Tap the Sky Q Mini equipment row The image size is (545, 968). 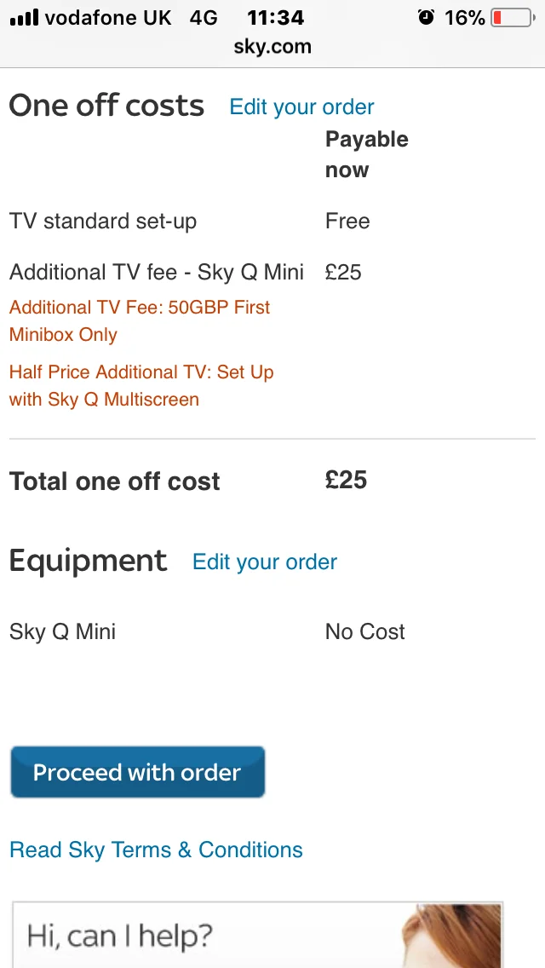click(272, 631)
